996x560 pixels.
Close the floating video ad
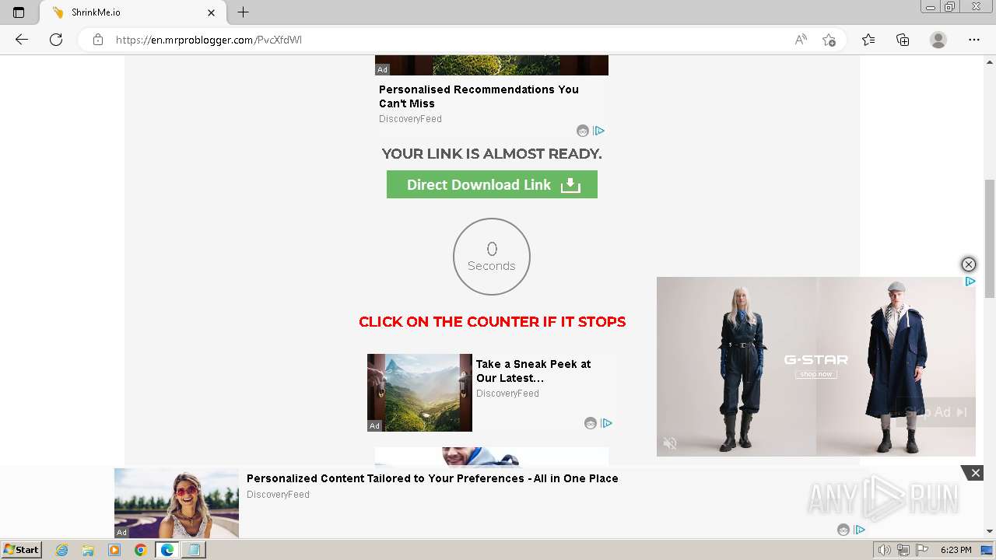click(x=968, y=264)
